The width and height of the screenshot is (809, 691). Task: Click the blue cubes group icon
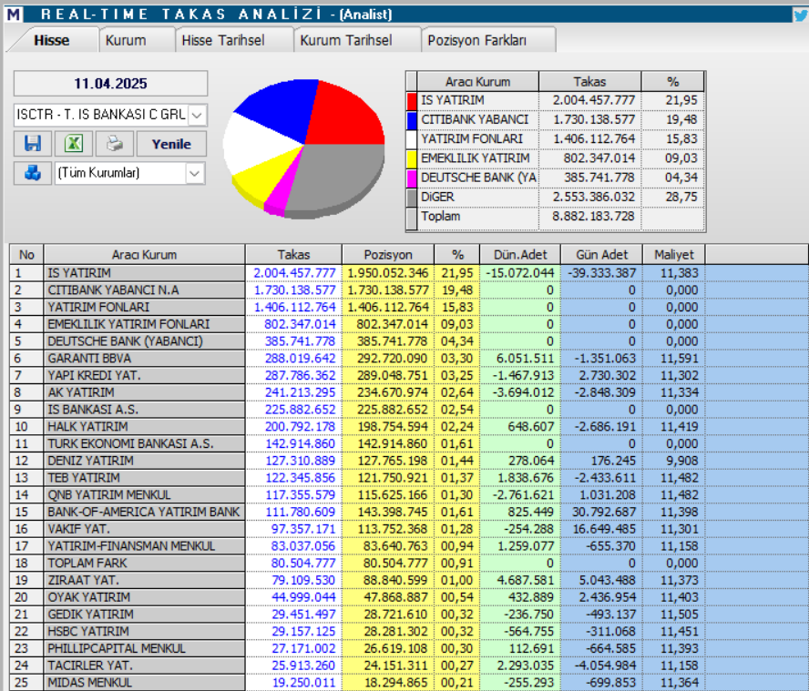click(33, 173)
